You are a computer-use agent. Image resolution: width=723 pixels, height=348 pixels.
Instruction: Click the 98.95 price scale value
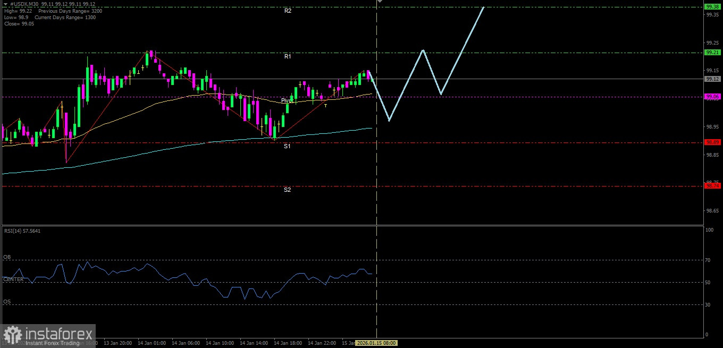point(712,126)
